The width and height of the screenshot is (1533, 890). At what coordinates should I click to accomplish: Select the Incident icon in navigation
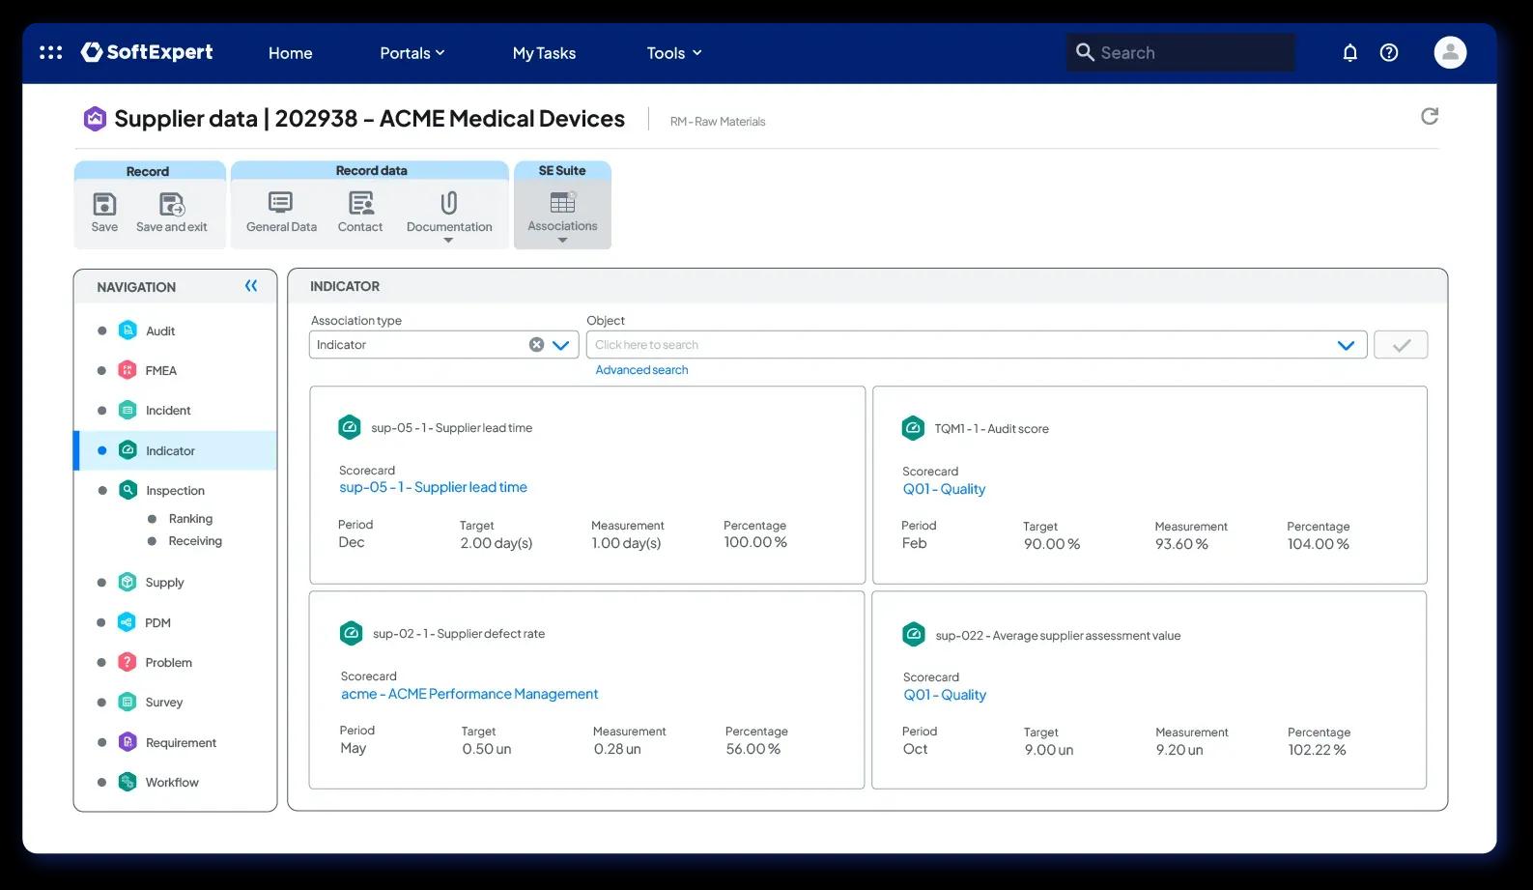pos(128,410)
